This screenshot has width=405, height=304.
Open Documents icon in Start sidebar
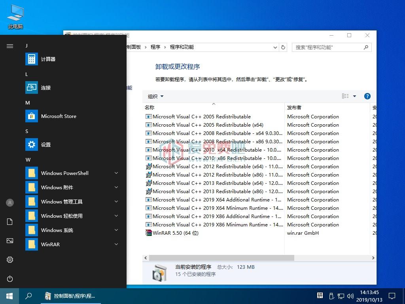coord(10,222)
